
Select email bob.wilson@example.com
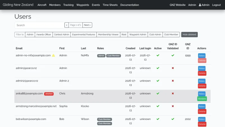point(31,119)
